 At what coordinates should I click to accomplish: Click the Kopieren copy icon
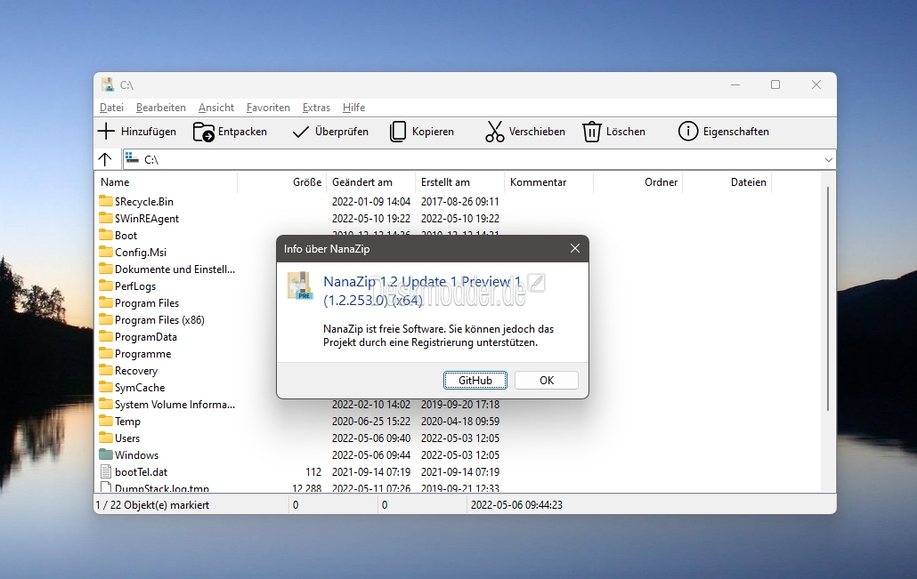pyautogui.click(x=398, y=132)
